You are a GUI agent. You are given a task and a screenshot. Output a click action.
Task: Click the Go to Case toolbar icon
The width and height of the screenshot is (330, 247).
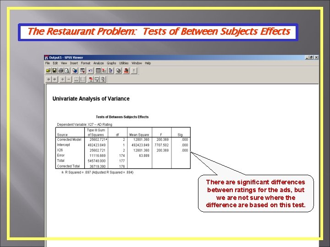tap(104, 71)
